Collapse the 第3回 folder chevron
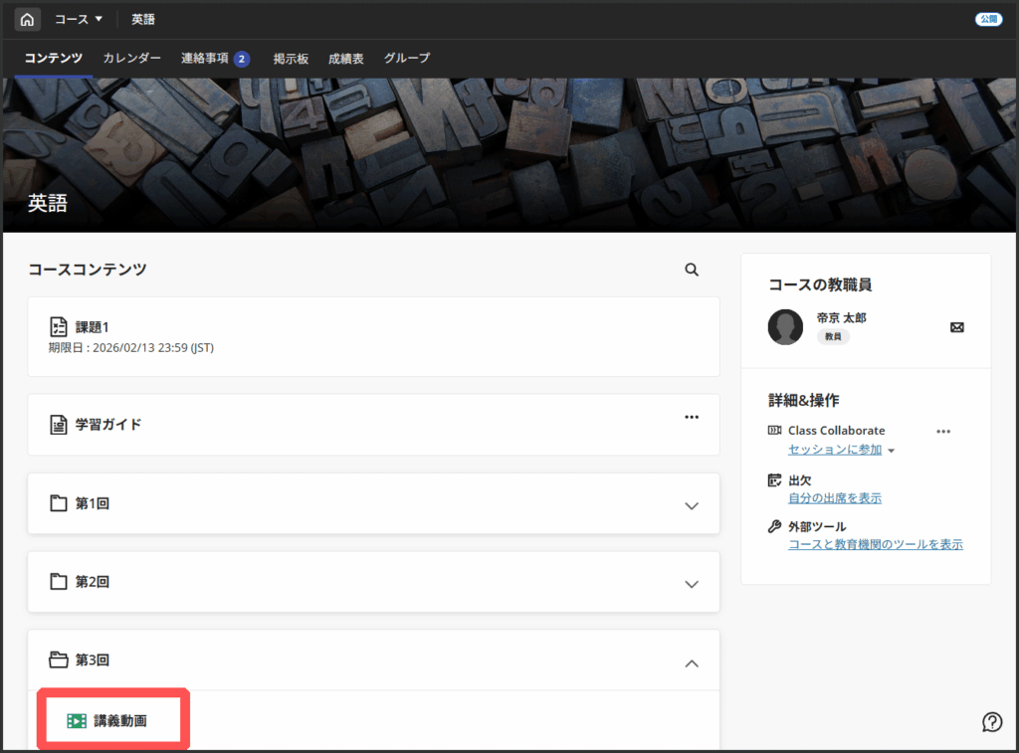 pos(693,662)
